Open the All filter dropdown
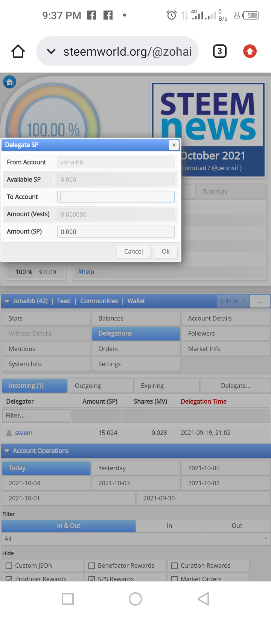Viewport: 271px width, 617px height. tap(135, 539)
